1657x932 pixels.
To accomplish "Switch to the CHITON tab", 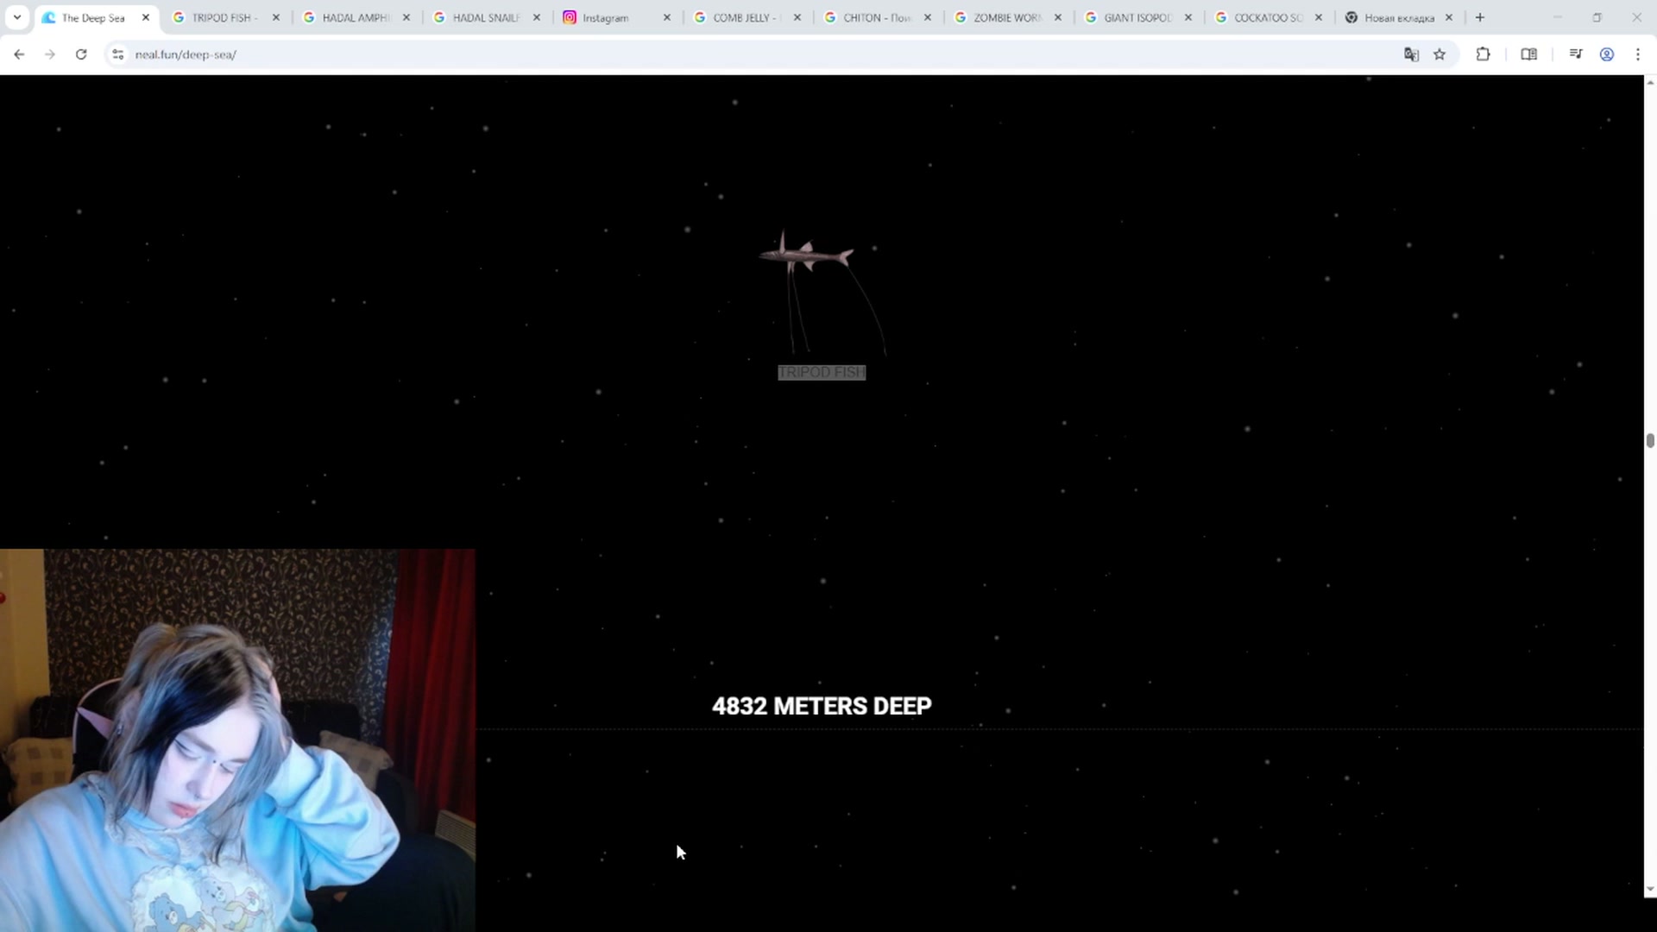I will (x=878, y=17).
